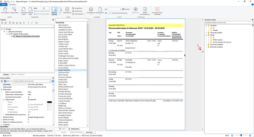The image size is (254, 137).
Task: Click Verkleinern zoom out
Action: point(77,11)
